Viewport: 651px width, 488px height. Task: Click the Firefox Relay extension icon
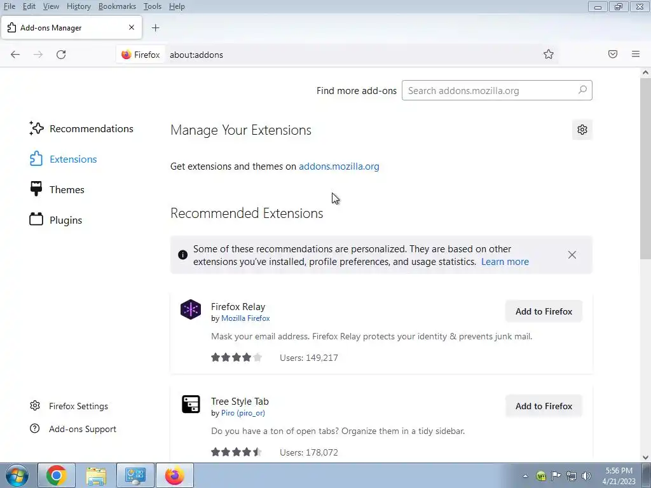pyautogui.click(x=191, y=309)
